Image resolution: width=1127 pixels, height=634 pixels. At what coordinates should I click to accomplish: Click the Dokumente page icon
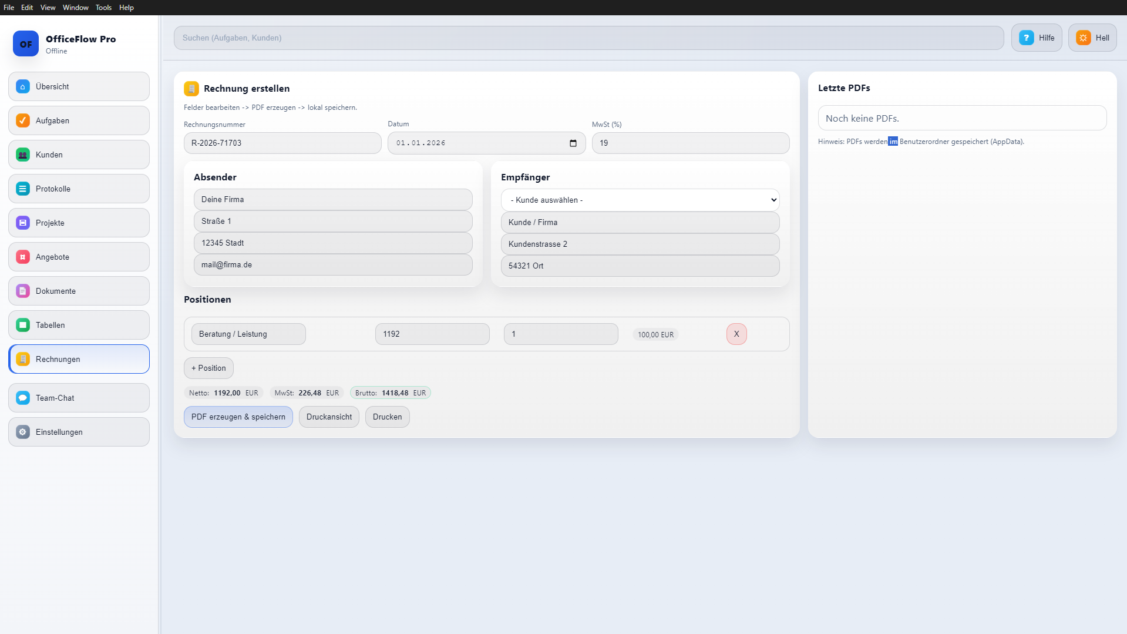pyautogui.click(x=23, y=291)
